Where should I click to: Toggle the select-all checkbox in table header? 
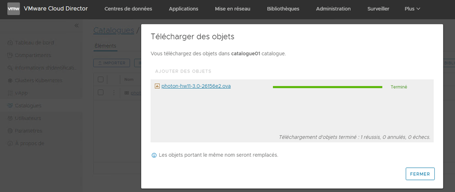101,79
